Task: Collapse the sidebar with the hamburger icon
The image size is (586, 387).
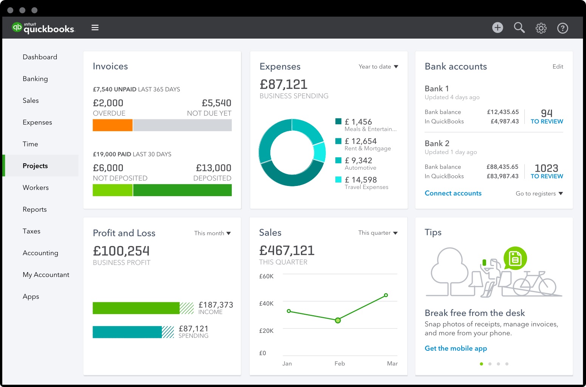Action: (x=95, y=28)
